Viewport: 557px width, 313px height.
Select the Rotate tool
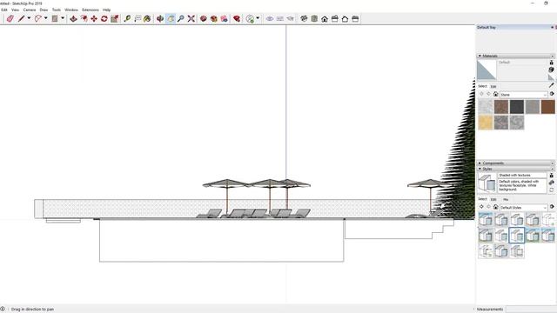pyautogui.click(x=104, y=19)
